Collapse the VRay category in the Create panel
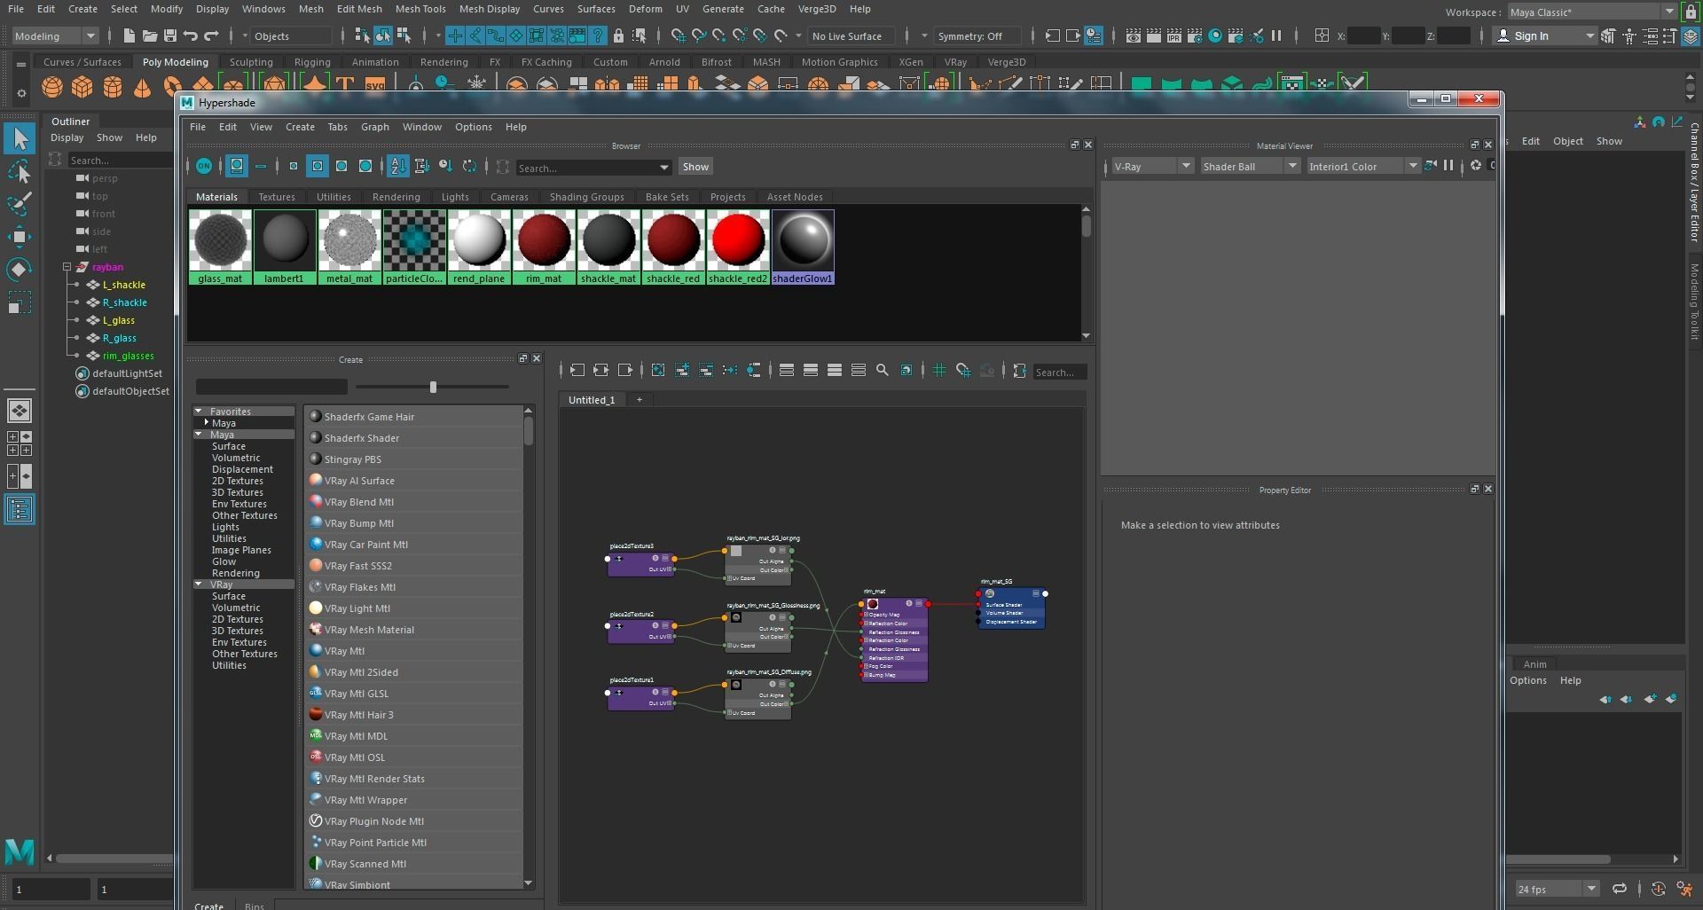The width and height of the screenshot is (1703, 910). point(199,584)
